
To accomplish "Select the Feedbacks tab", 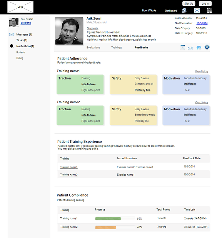I will [141, 48].
